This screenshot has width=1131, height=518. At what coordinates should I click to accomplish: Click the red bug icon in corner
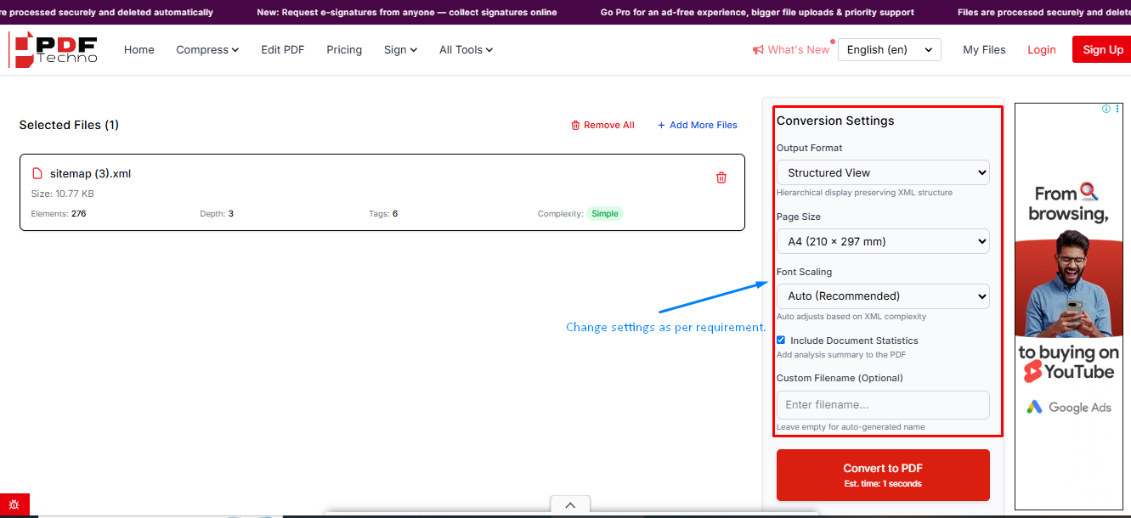click(x=14, y=504)
